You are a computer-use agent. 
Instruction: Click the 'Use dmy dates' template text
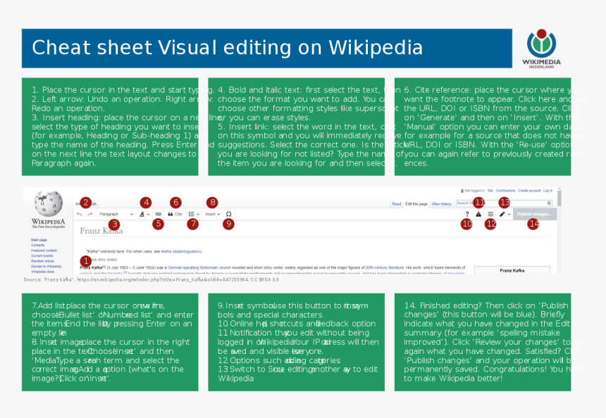click(x=104, y=260)
